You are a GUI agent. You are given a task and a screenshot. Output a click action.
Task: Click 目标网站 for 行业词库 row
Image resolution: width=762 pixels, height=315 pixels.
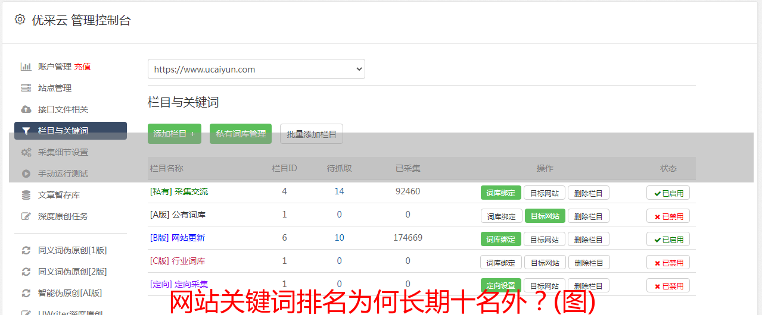545,262
